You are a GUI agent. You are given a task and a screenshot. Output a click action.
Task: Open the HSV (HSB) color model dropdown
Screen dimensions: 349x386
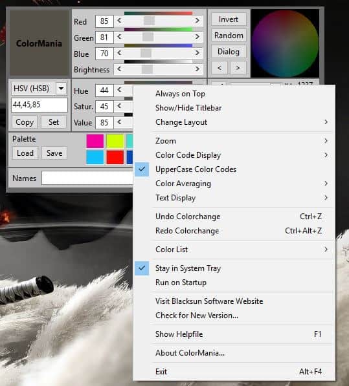61,88
